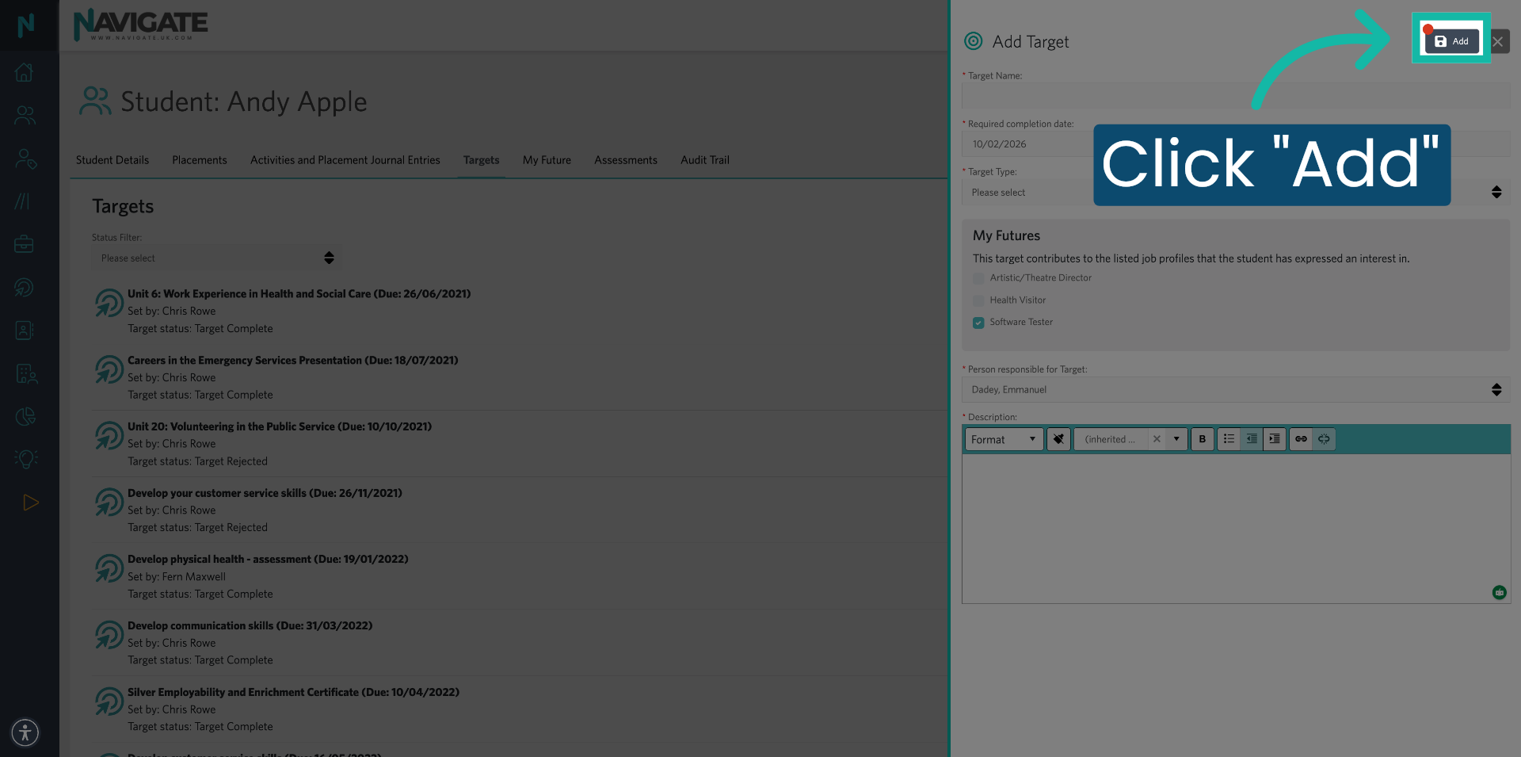Image resolution: width=1521 pixels, height=757 pixels.
Task: Click the user tag icon in sidebar
Action: [25, 159]
